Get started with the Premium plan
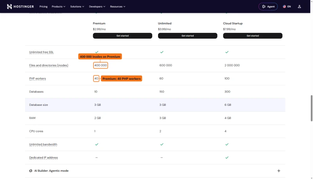313x180 pixels. point(122,36)
